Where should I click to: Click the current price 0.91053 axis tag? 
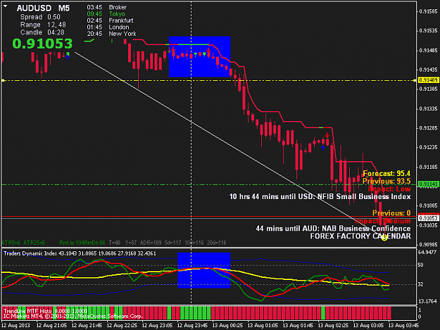pyautogui.click(x=428, y=218)
